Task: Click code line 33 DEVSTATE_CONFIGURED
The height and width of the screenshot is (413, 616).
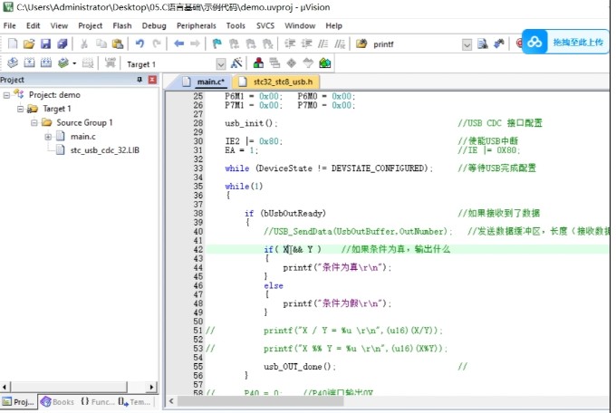Action: click(x=379, y=168)
